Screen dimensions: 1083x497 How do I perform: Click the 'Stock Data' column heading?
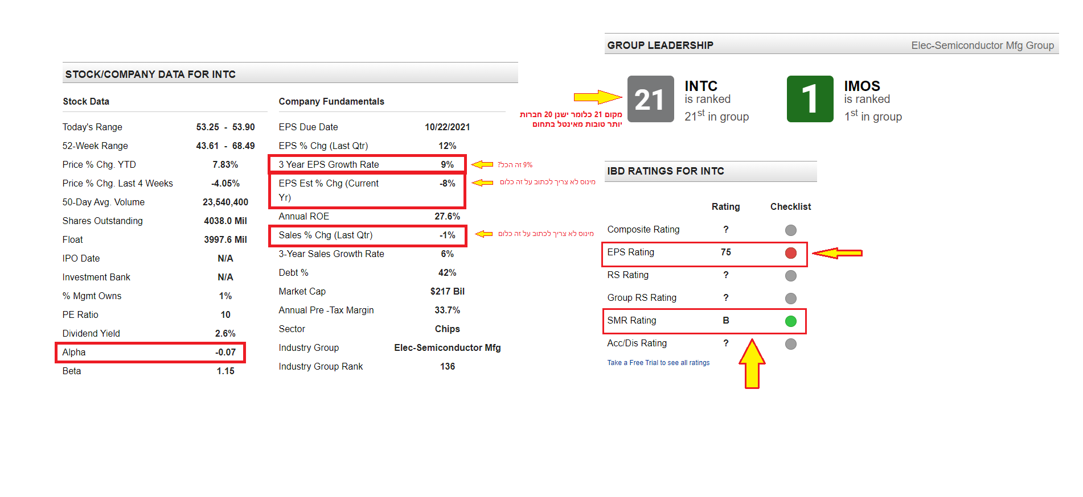86,101
